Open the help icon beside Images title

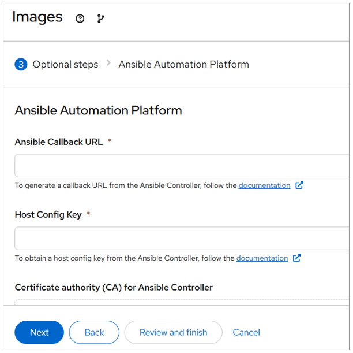click(80, 18)
